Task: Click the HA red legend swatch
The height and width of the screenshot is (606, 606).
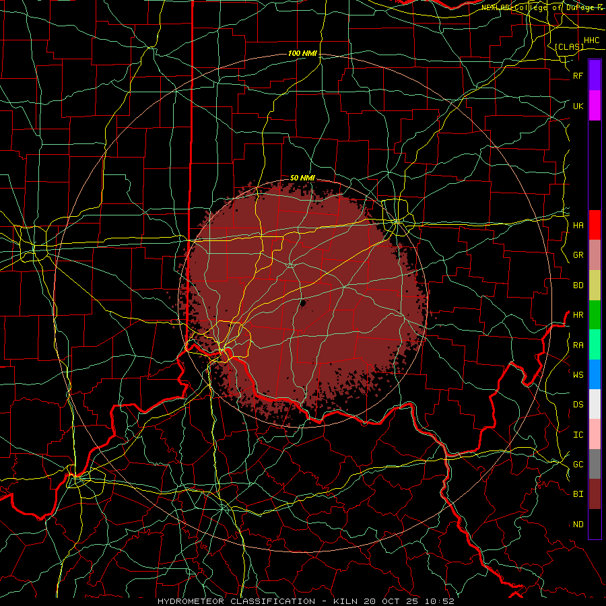Action: tap(595, 225)
